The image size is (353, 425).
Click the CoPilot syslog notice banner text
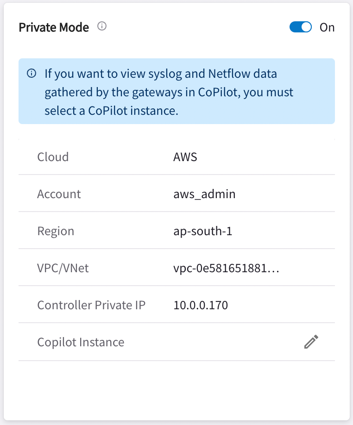(169, 92)
